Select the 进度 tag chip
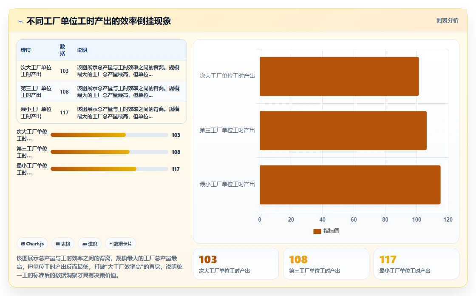This screenshot has width=476, height=296. 90,244
